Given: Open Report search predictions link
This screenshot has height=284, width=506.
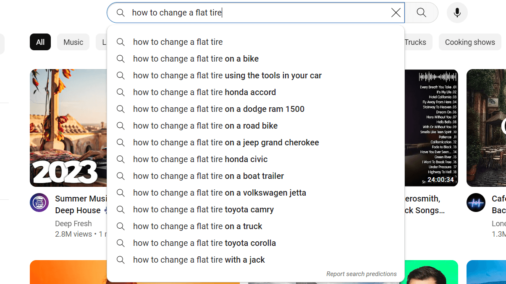Looking at the screenshot, I should coord(361,274).
